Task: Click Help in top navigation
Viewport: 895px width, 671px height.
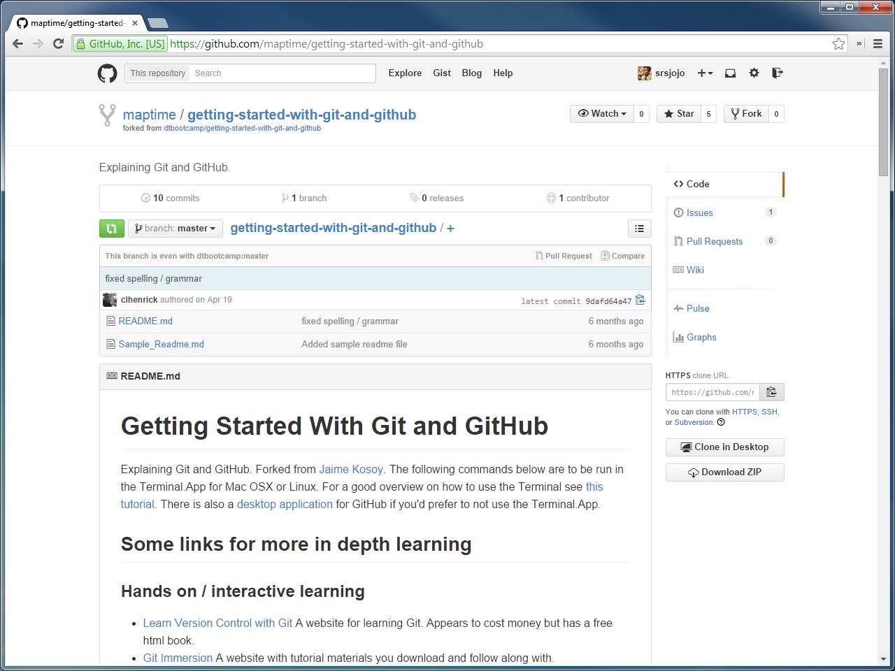Action: (503, 73)
